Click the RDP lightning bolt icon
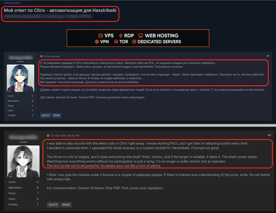The image size is (276, 213). point(121,35)
